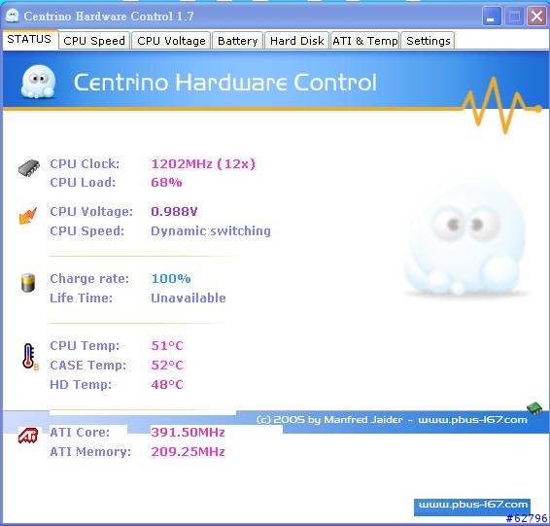
Task: Click the Charge rate label
Action: click(x=89, y=279)
